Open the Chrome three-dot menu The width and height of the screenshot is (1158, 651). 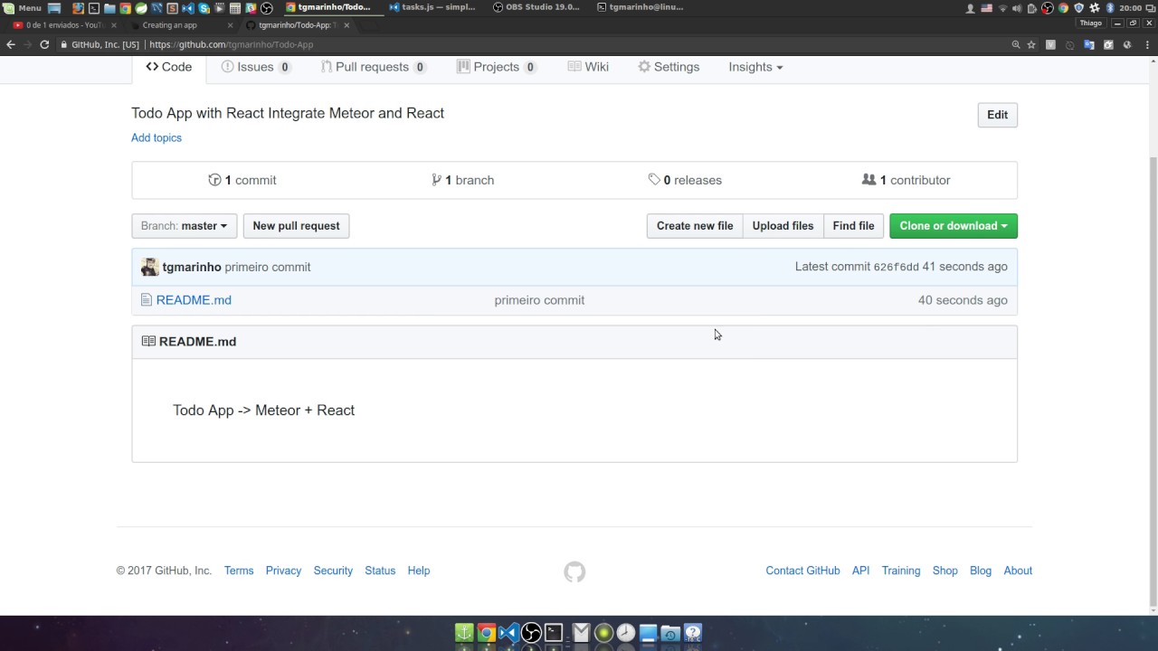[x=1146, y=44]
